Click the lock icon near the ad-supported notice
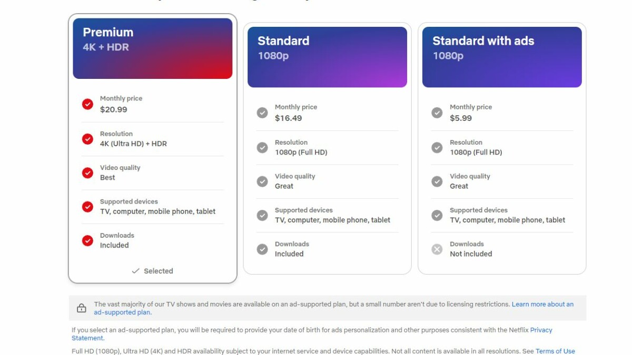The height and width of the screenshot is (355, 632). [x=82, y=308]
